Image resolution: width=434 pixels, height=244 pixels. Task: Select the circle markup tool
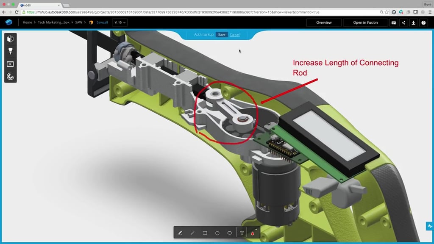pos(217,233)
